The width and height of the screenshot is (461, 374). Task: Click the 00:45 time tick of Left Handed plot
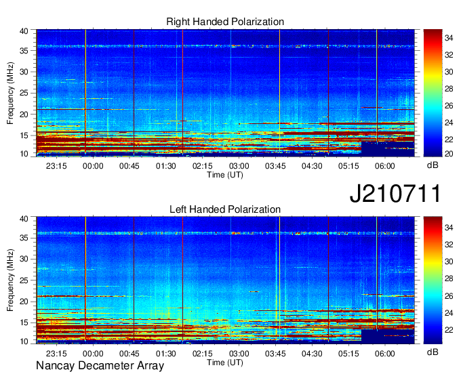click(x=129, y=353)
